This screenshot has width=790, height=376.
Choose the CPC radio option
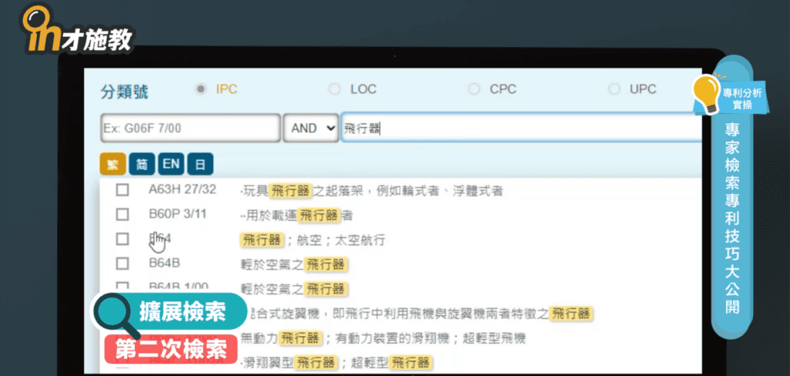point(474,89)
